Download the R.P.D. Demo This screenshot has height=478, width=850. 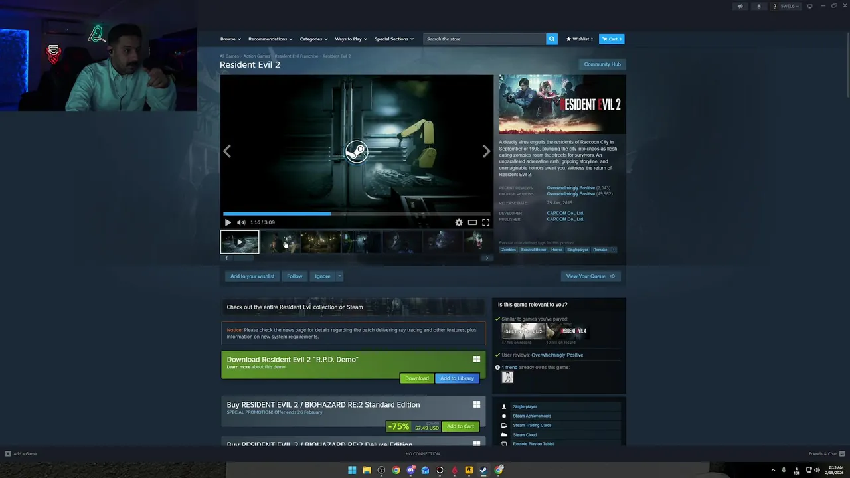click(417, 378)
